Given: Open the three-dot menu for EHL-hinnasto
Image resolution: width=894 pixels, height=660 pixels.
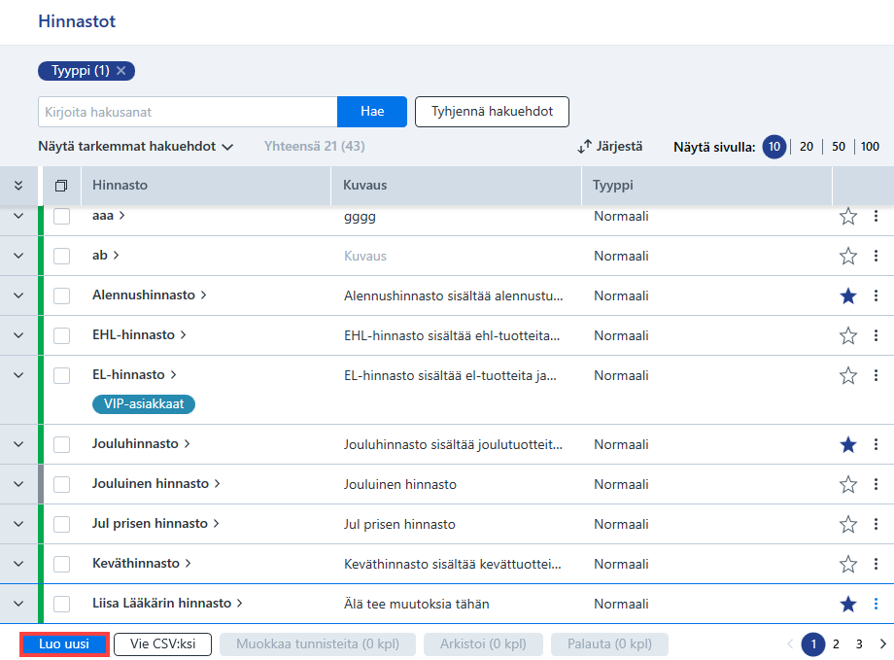Looking at the screenshot, I should (876, 336).
